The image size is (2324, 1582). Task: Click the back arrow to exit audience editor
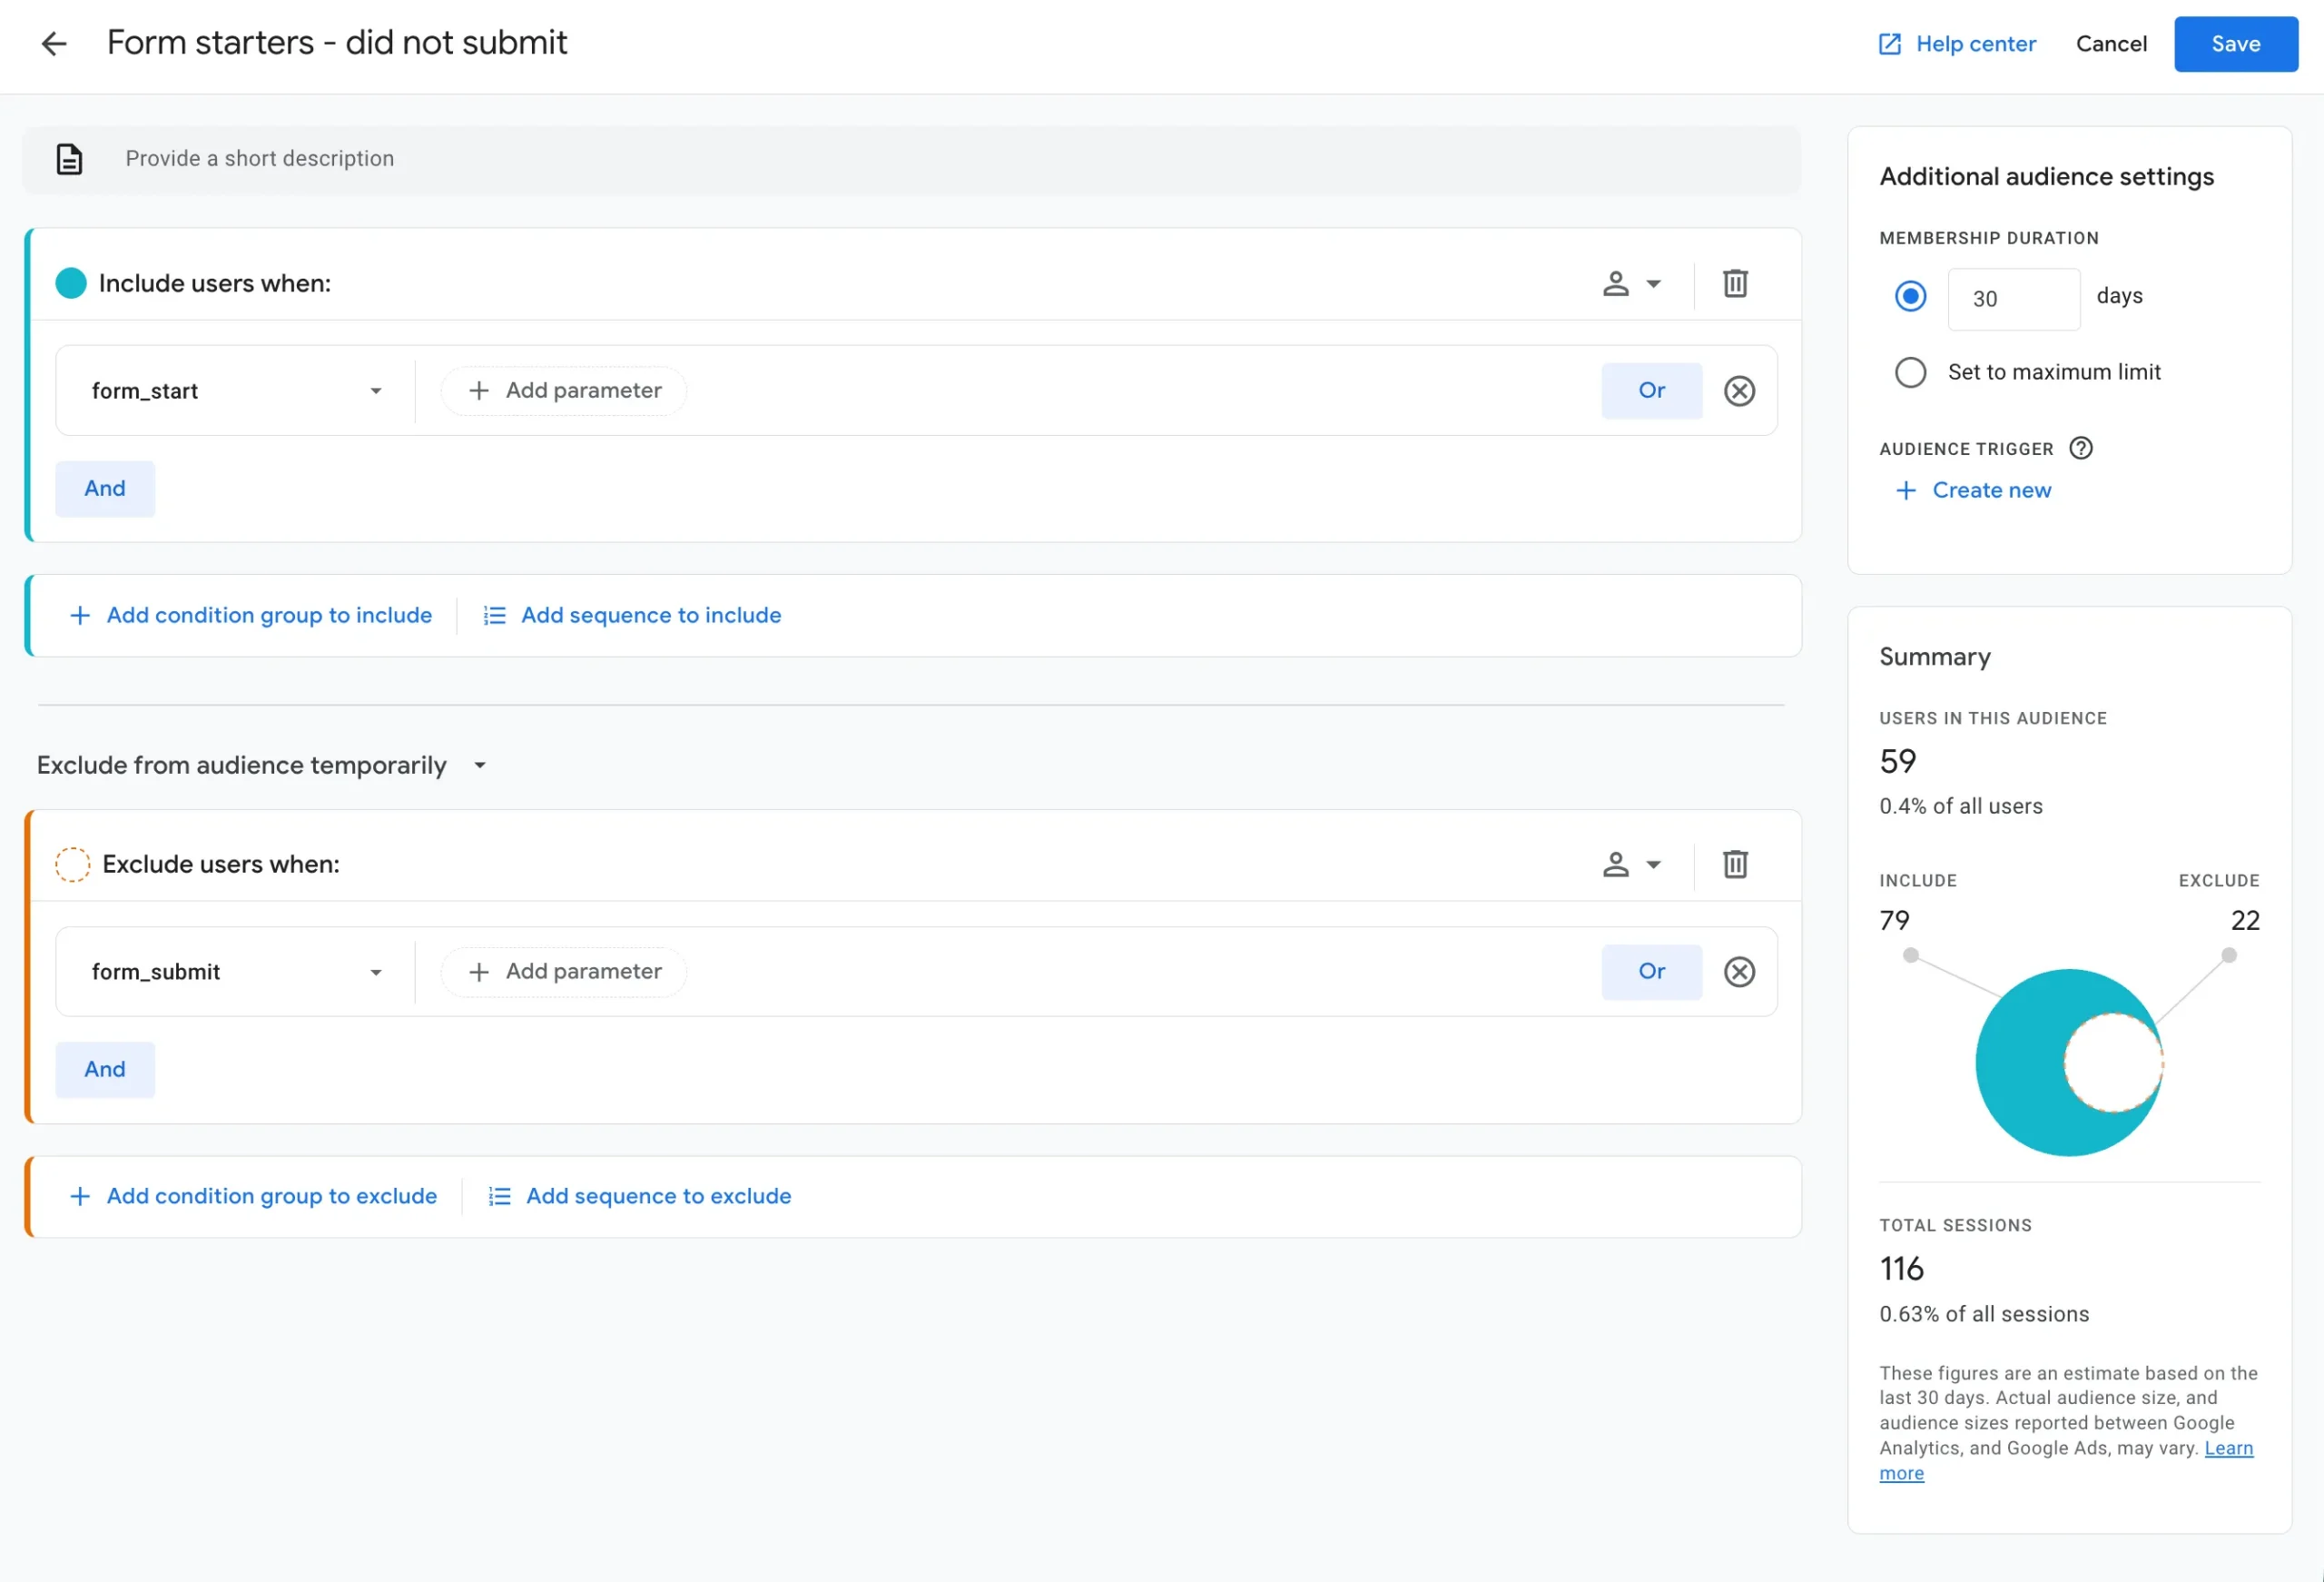coord(54,44)
